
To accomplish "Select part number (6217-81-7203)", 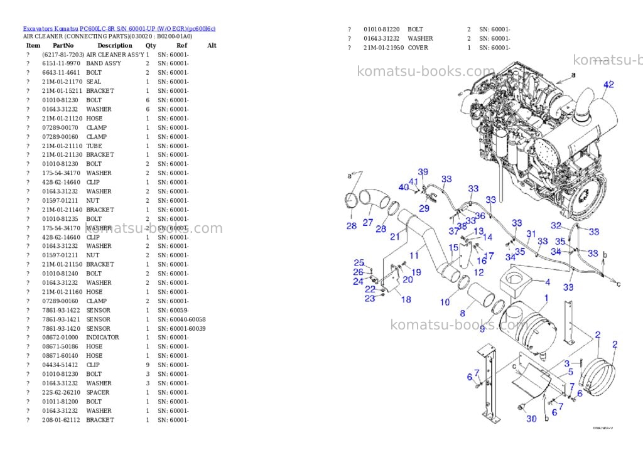I will [63, 55].
